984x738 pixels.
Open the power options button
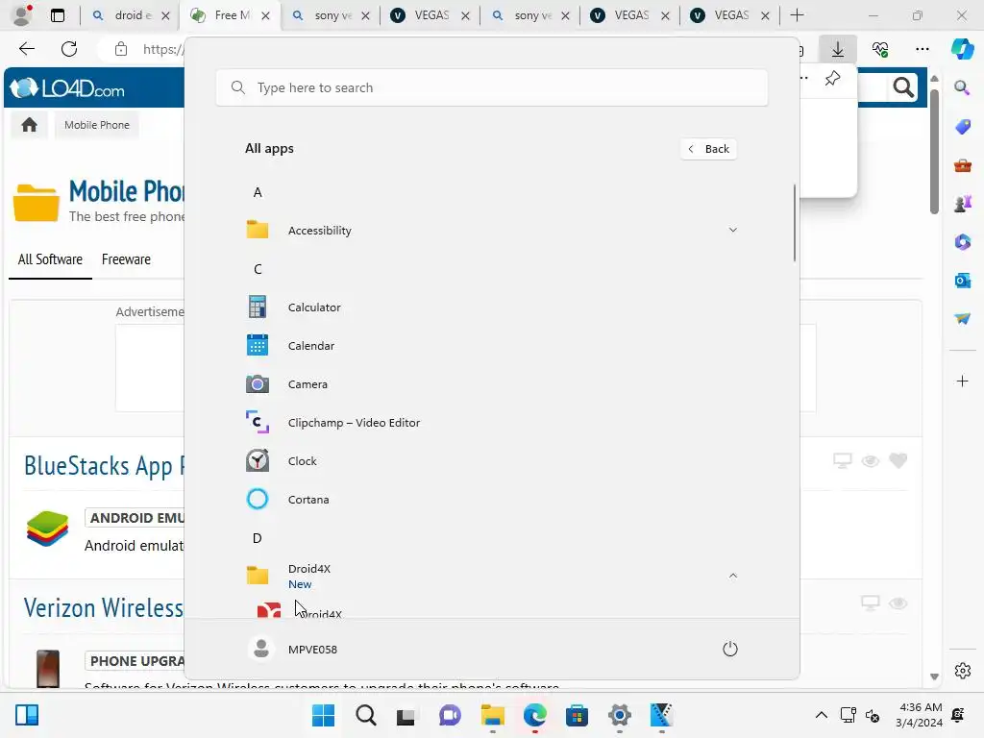point(730,649)
